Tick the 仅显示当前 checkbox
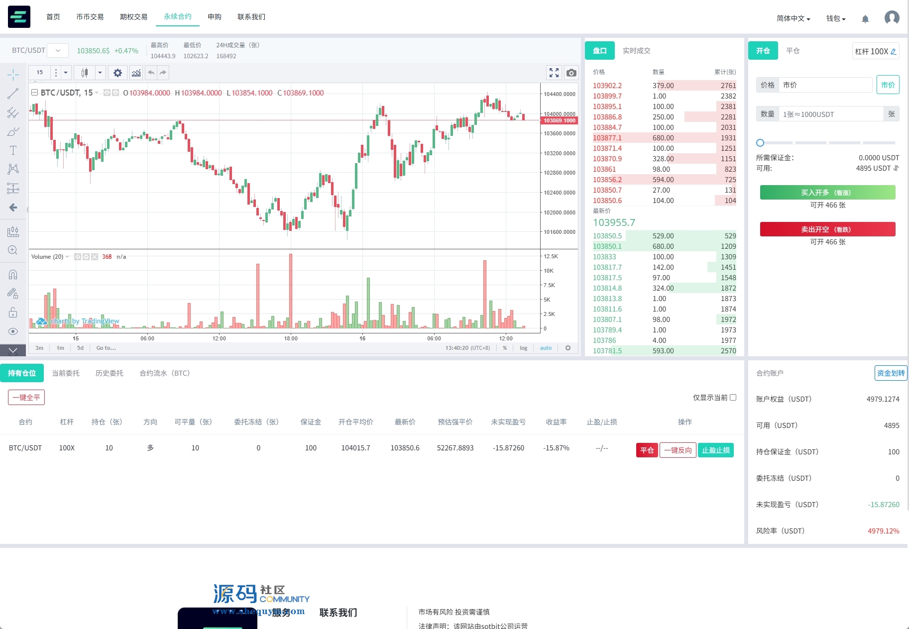Screen dimensions: 909x629 coord(733,397)
